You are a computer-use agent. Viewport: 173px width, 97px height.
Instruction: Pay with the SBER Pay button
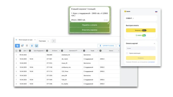click(x=141, y=35)
